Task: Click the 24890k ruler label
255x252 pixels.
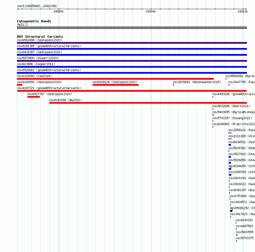Action: pyautogui.click(x=58, y=11)
